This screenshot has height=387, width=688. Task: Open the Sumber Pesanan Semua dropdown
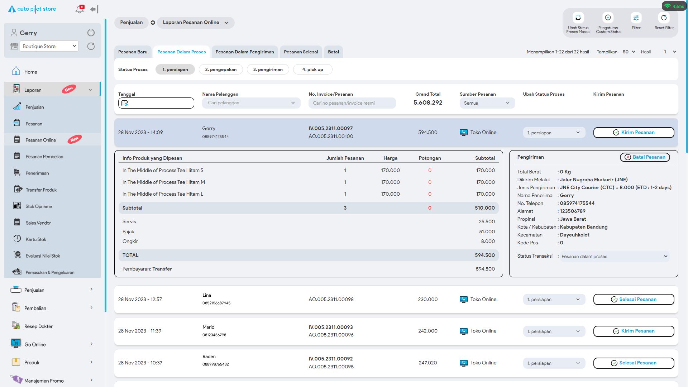click(x=487, y=103)
